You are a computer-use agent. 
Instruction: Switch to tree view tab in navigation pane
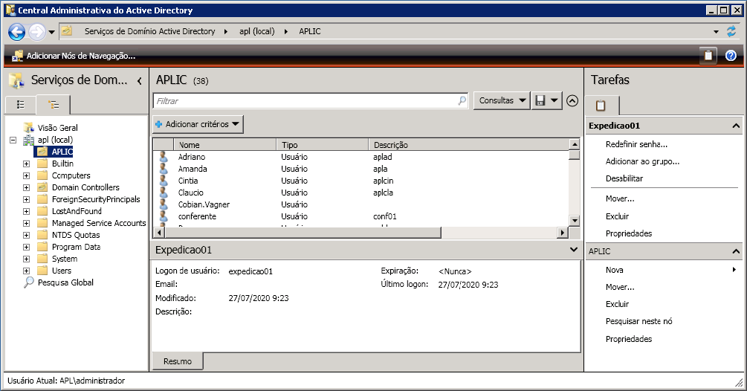pyautogui.click(x=54, y=105)
